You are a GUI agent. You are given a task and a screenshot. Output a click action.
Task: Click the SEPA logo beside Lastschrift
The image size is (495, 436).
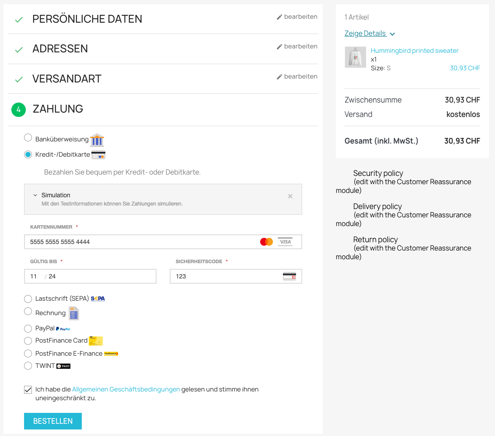click(97, 299)
